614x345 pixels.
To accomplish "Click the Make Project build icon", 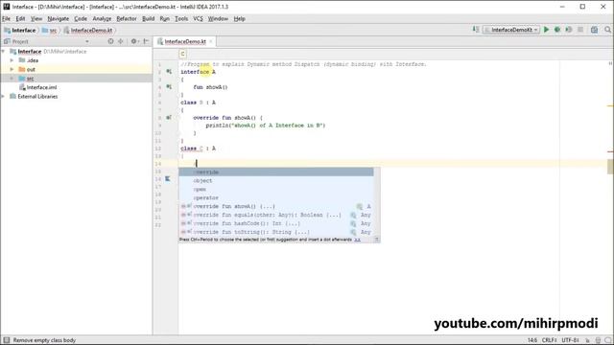I will 476,30.
